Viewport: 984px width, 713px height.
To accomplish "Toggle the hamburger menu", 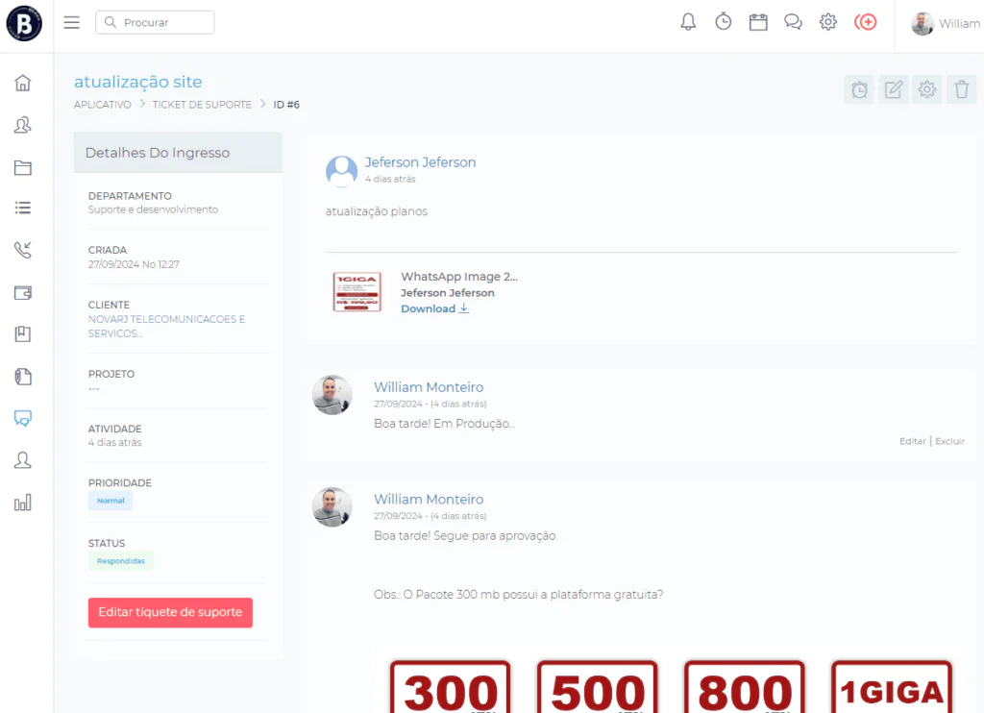I will 71,23.
